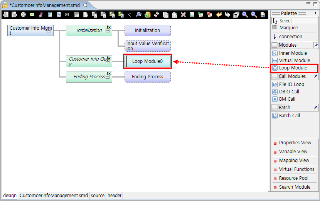This screenshot has height=201, width=320.
Task: Click the delete X toolbar icon
Action: [x=183, y=15]
